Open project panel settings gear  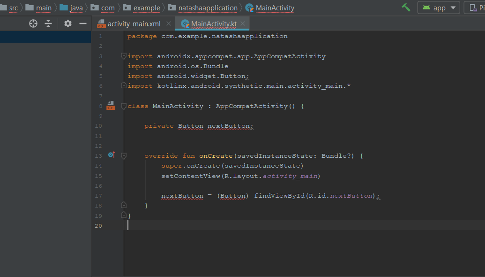[68, 23]
